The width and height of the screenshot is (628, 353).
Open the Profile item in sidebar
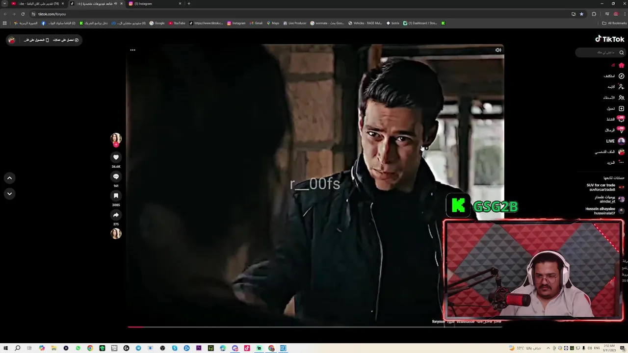point(610,152)
